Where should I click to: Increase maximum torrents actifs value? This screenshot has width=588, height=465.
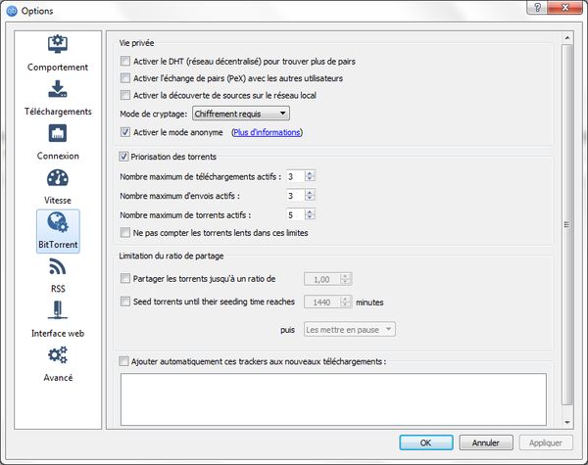[310, 212]
